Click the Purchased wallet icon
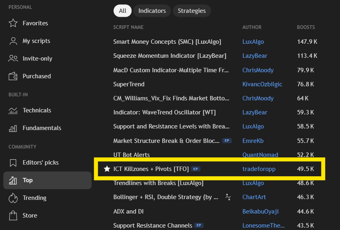The image size is (340, 230). 13,76
